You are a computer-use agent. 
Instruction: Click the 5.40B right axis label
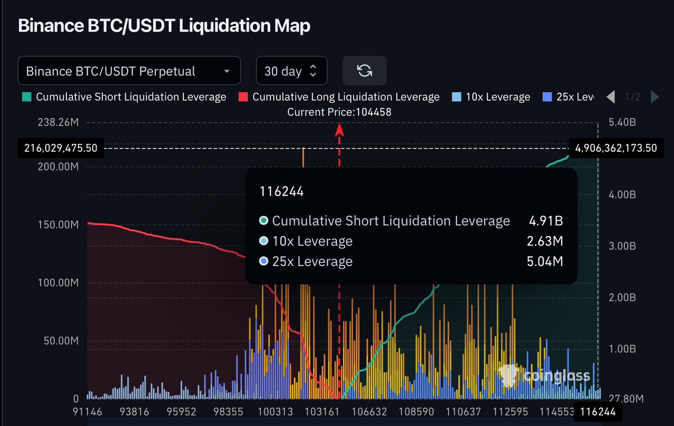[x=622, y=123]
